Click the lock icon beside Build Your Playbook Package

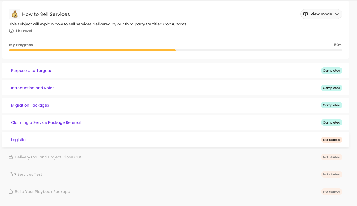click(x=11, y=192)
